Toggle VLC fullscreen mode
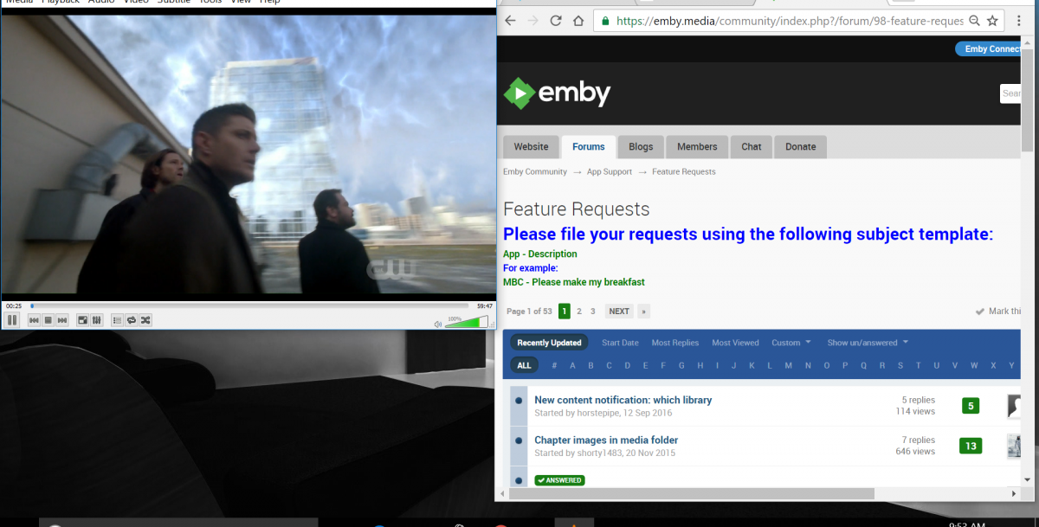Screen dimensions: 1039x527 (83, 320)
